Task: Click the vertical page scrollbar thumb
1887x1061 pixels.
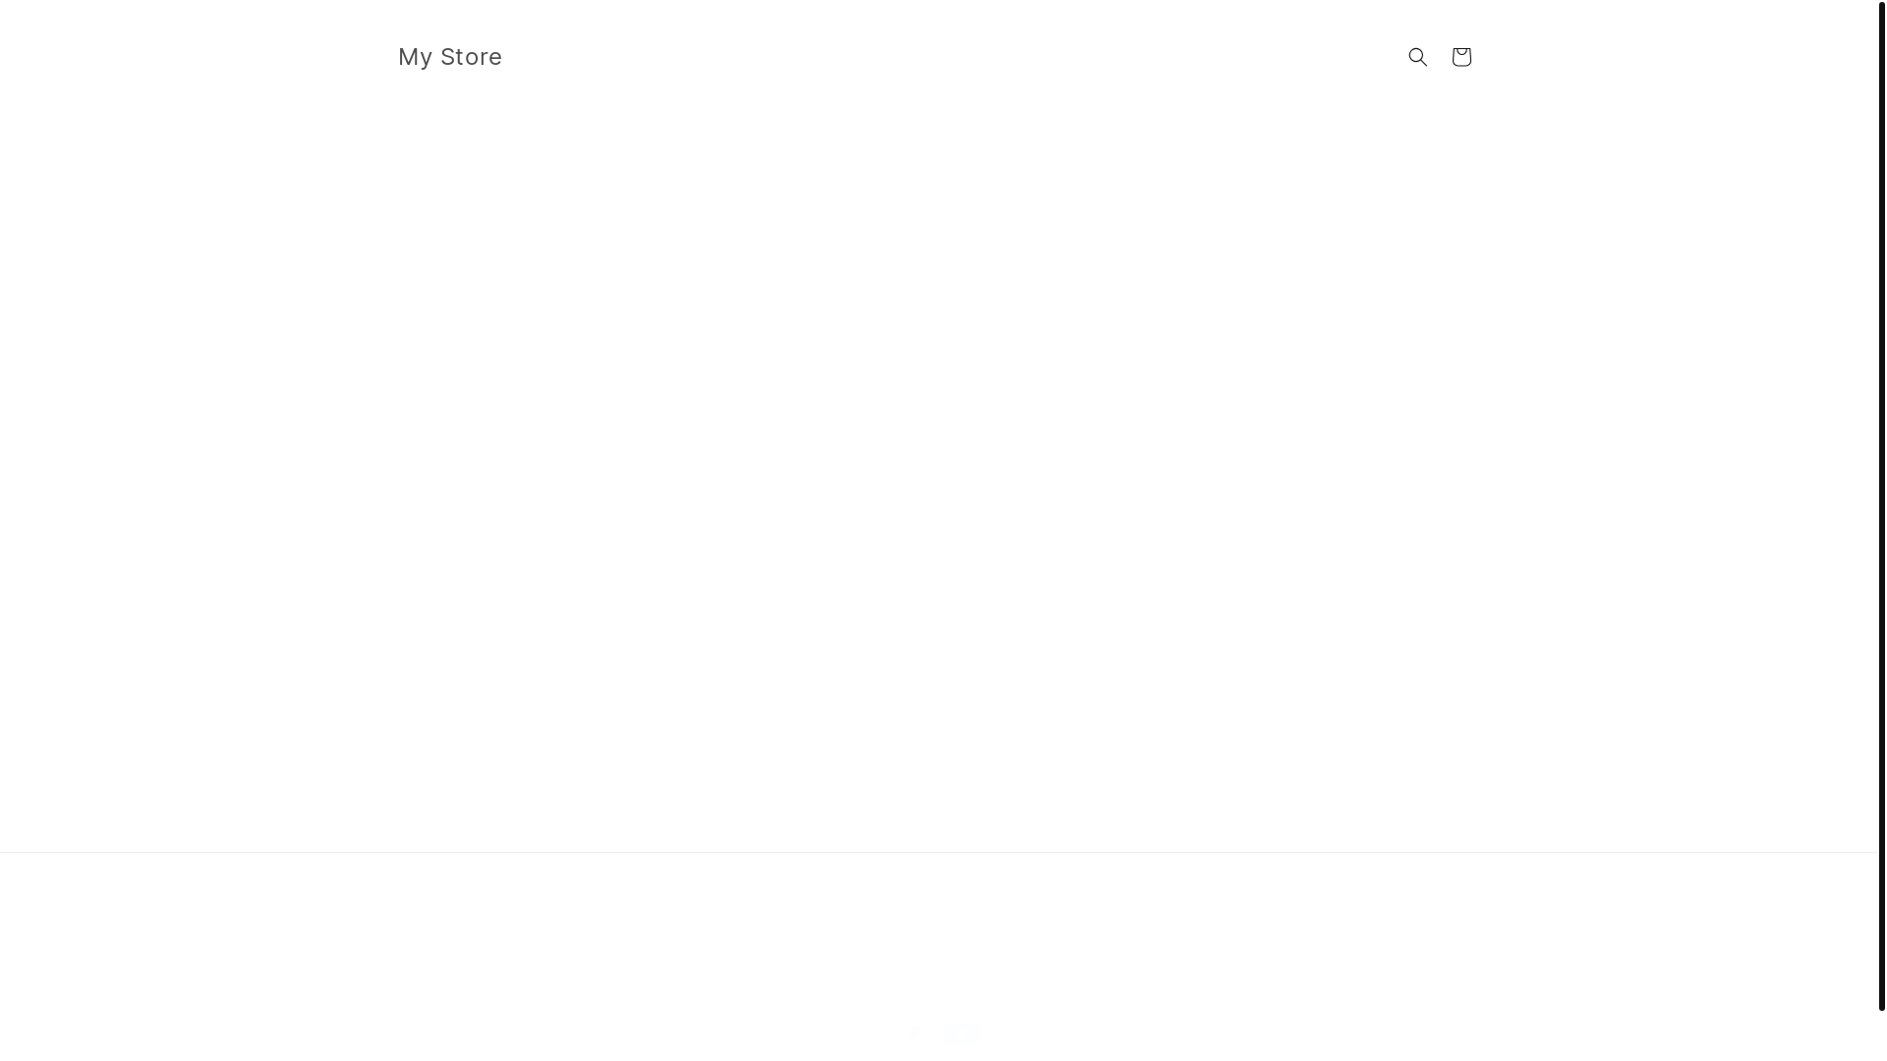Action: 1881,506
